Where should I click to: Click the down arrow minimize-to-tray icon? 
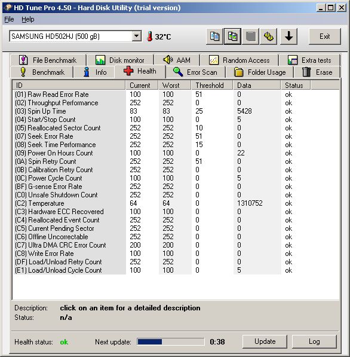(288, 36)
